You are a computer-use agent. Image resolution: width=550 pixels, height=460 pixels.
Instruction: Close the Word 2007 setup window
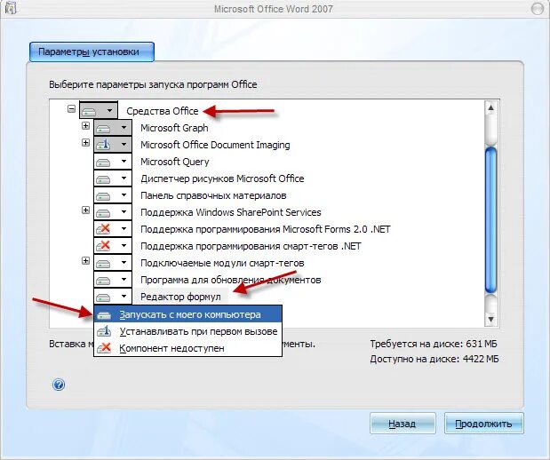(537, 8)
